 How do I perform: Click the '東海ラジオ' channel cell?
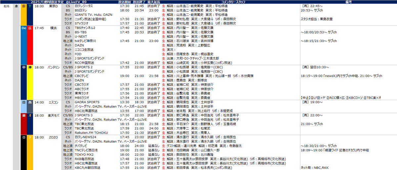click(82, 93)
